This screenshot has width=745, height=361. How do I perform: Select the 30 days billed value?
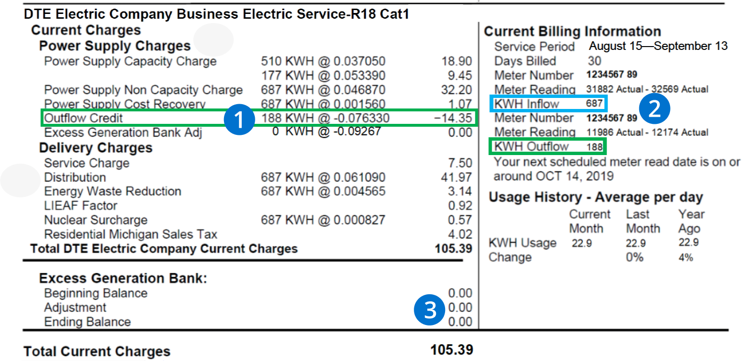(595, 61)
